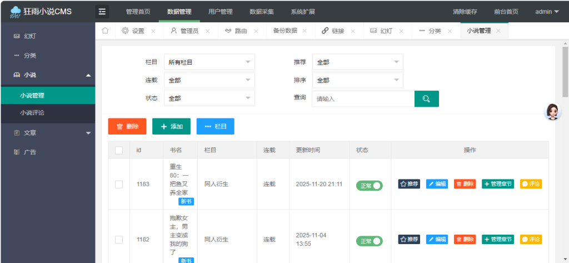The image size is (569, 263).
Task: Click the 查询 search input field
Action: [363, 98]
